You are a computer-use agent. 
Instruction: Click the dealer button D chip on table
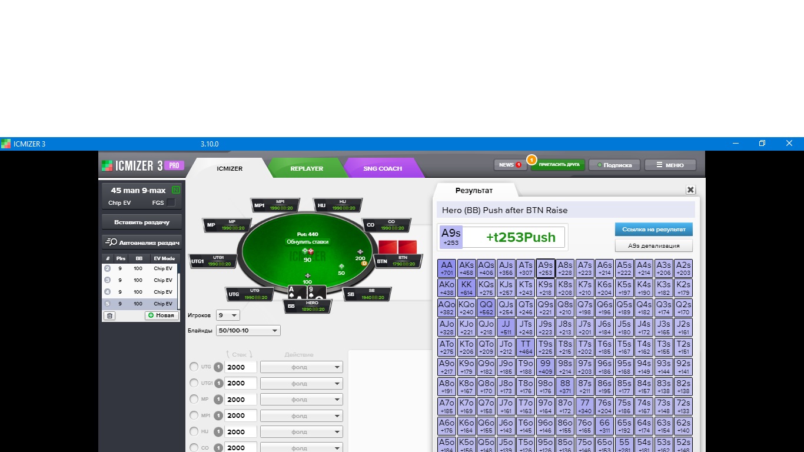(x=364, y=263)
